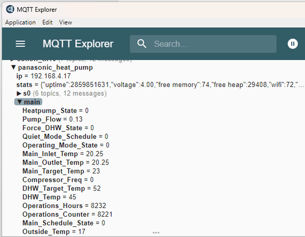Collapse the panasonic_heat_pump topic
The image size is (305, 237).
(x=13, y=67)
